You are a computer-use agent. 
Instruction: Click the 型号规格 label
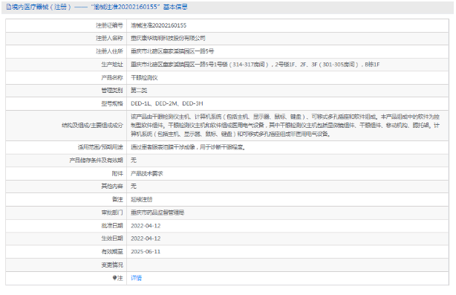(x=112, y=103)
